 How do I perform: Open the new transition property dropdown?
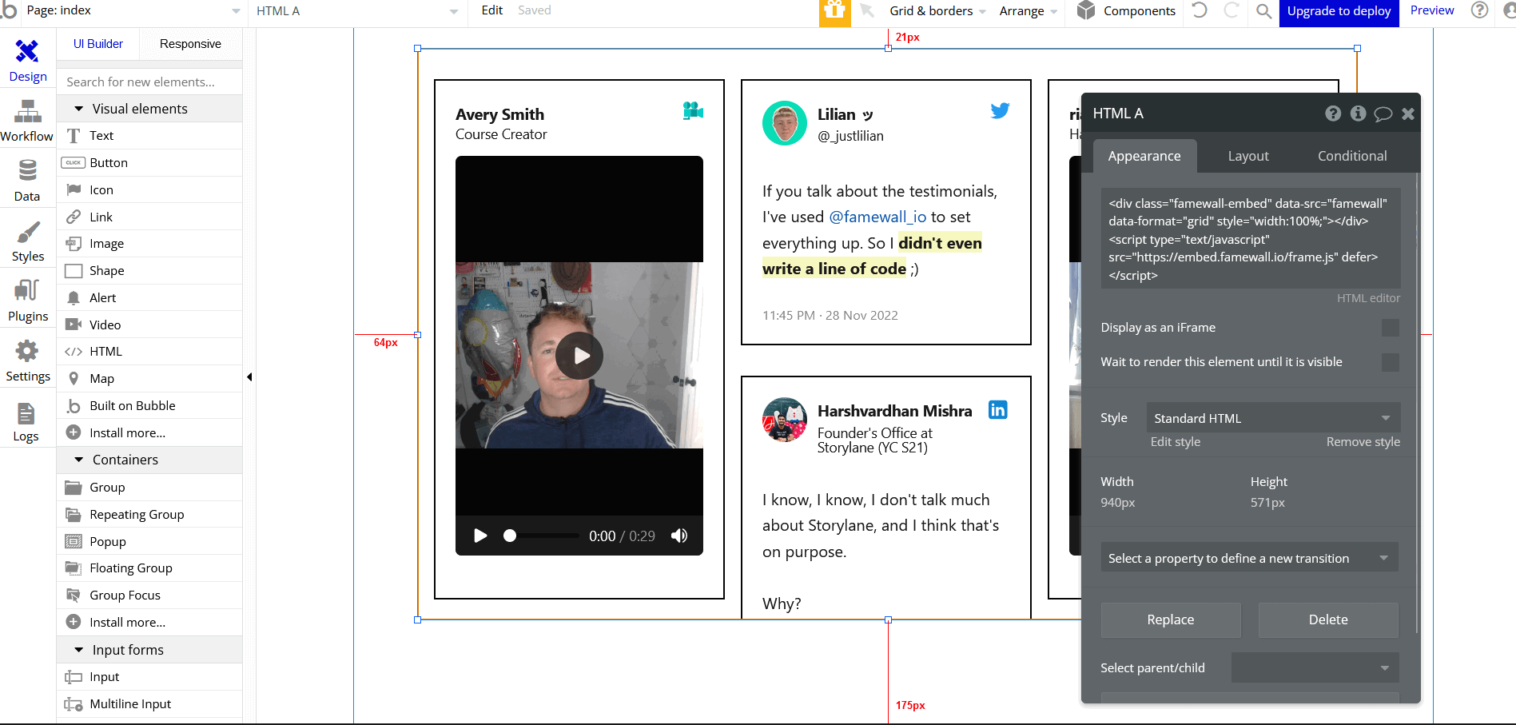pos(1249,558)
